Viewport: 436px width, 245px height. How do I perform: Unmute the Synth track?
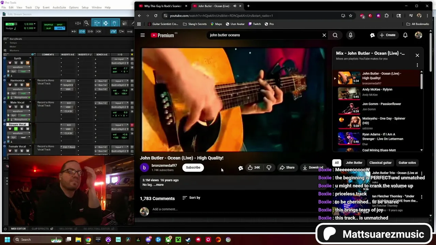pyautogui.click(x=28, y=63)
